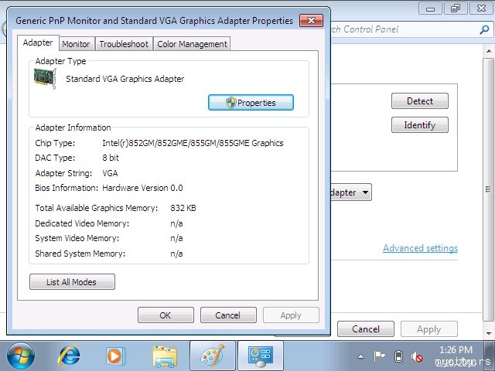
Task: Click the graphics adapter card icon
Action: point(45,79)
